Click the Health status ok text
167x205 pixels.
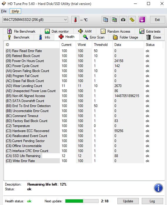coord(29,201)
